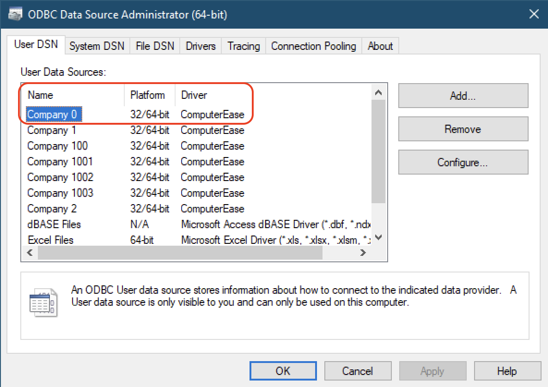548x387 pixels.
Task: Select the Excel Files data source
Action: [x=50, y=240]
